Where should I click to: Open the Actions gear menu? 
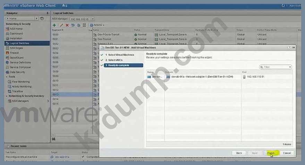pos(97,25)
